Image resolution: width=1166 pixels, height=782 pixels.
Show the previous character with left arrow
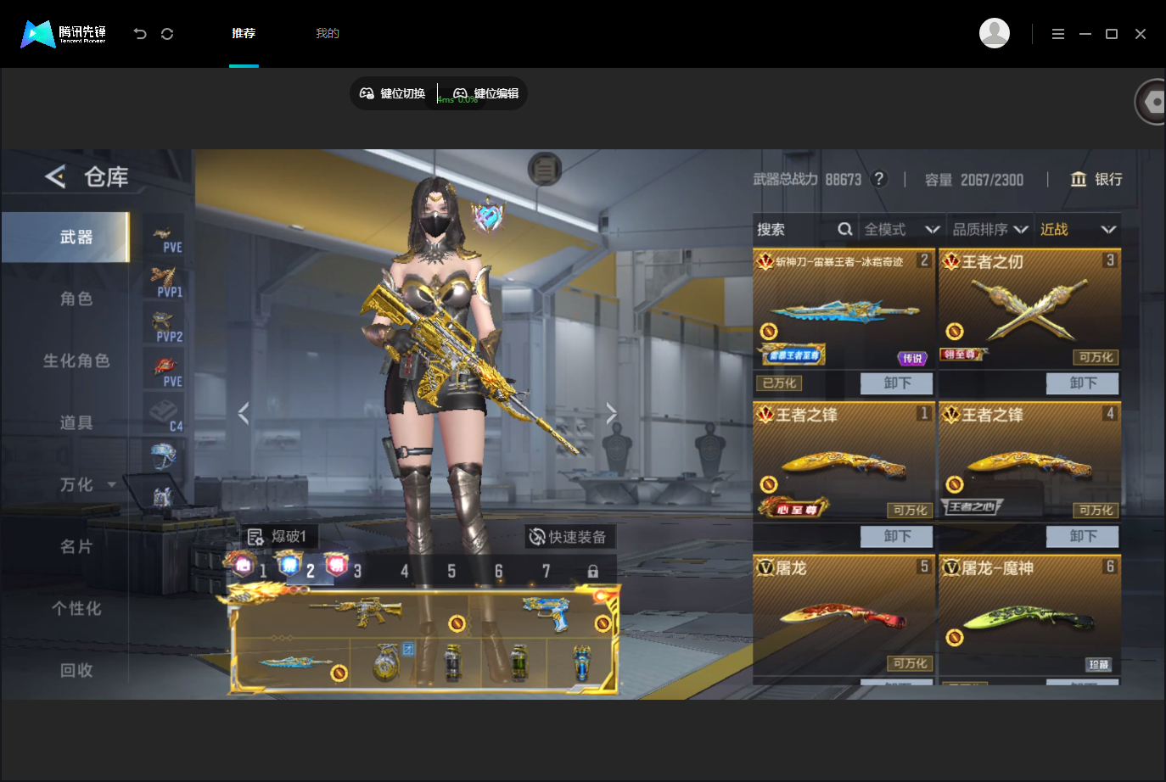coord(244,413)
